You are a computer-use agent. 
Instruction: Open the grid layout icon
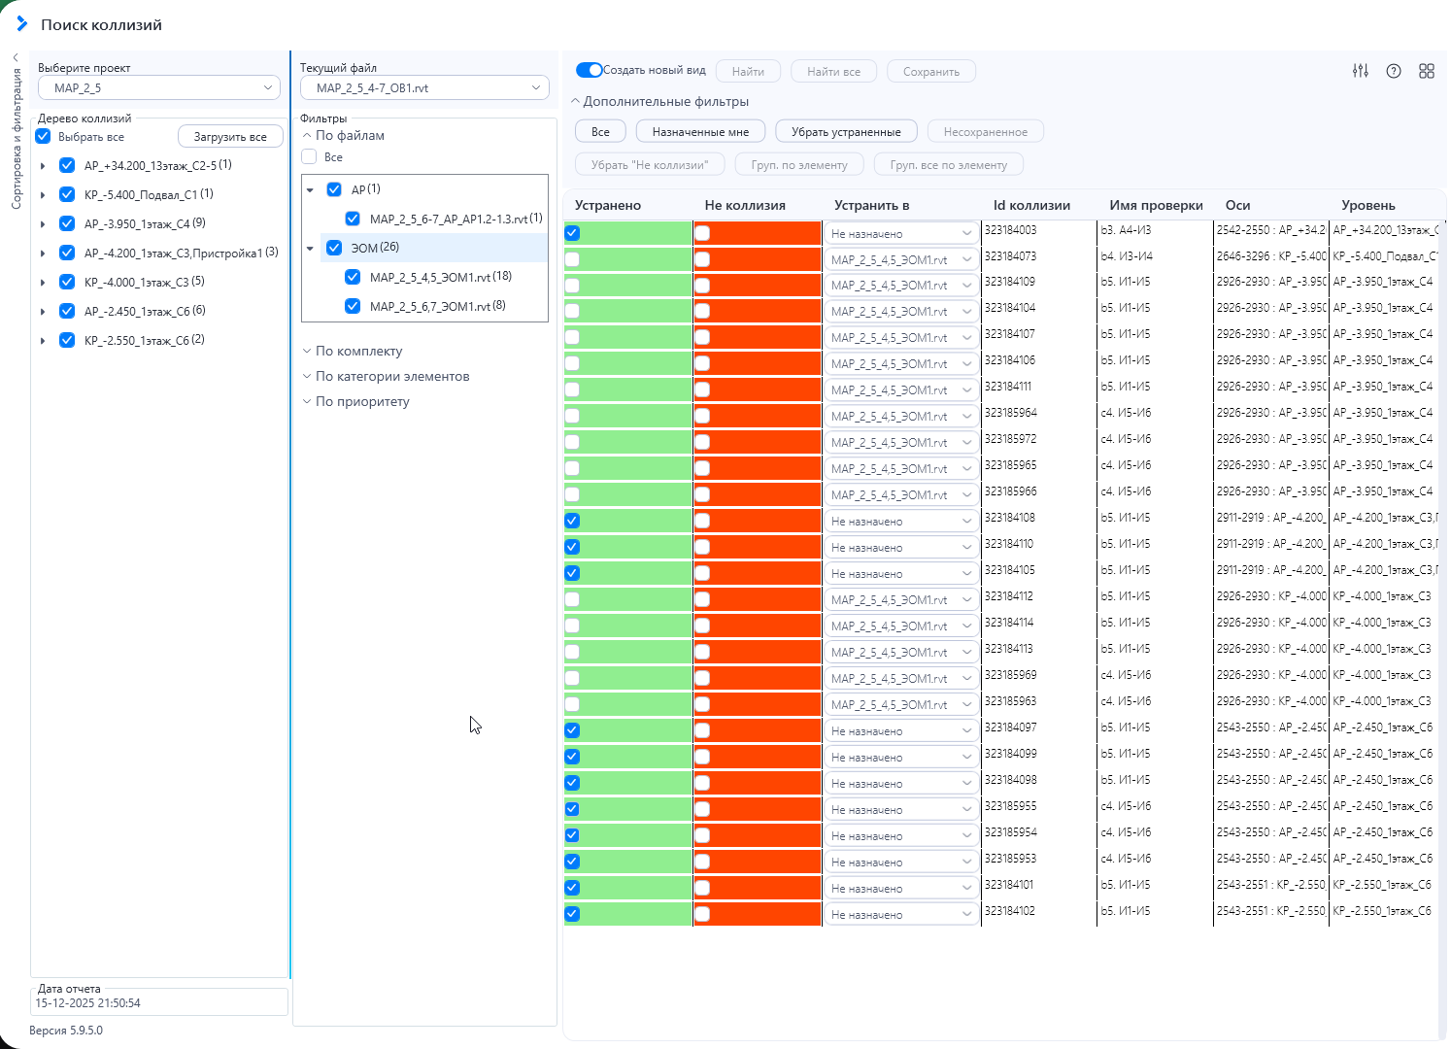(1427, 71)
